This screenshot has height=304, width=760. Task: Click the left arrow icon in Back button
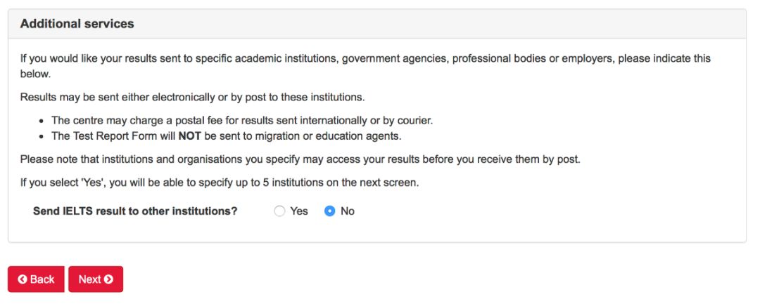tap(23, 279)
